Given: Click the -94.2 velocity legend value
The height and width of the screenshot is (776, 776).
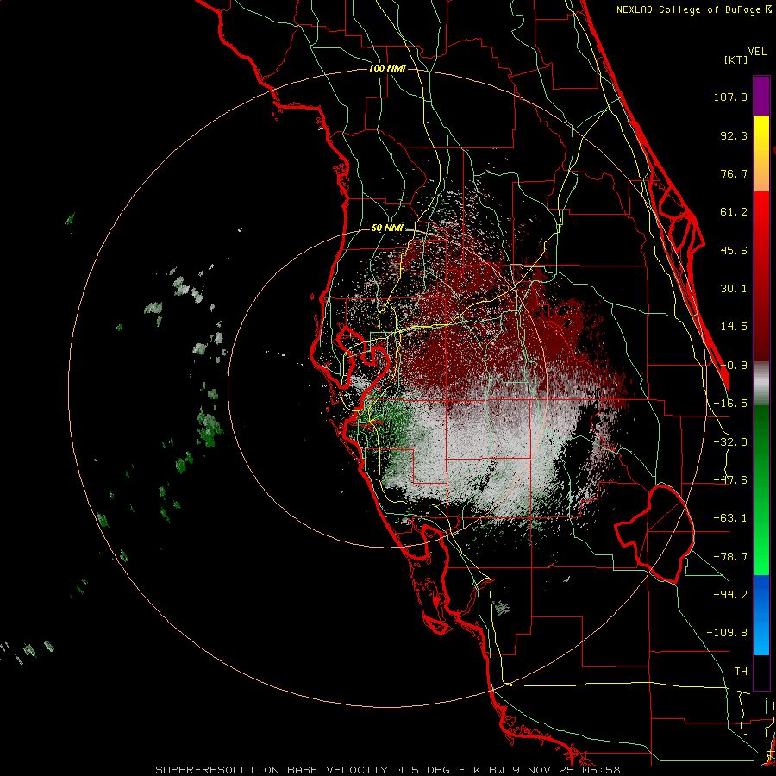Looking at the screenshot, I should click(x=730, y=594).
